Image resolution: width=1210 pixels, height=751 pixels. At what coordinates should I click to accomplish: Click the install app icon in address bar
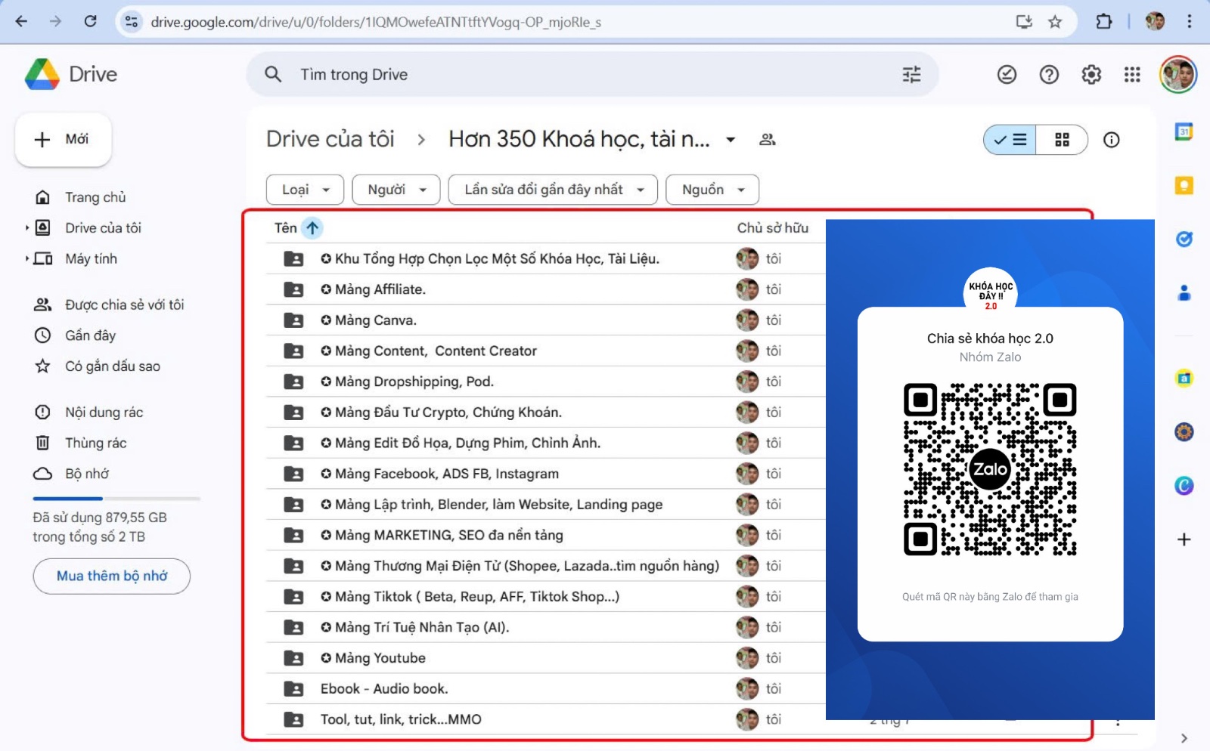[1024, 22]
